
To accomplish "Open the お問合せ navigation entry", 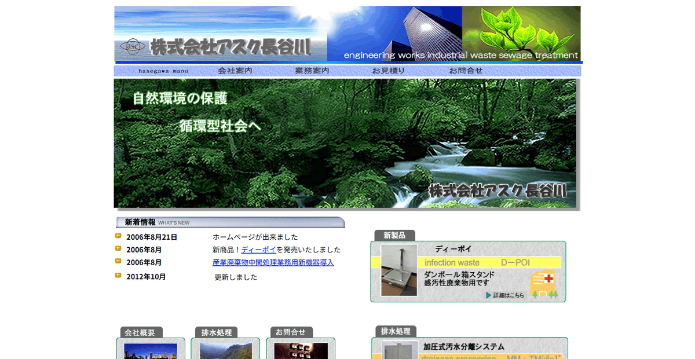I will click(x=467, y=70).
